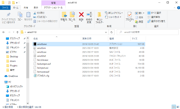
Task: Select all items (すべて選択)
Action: tap(154, 13)
